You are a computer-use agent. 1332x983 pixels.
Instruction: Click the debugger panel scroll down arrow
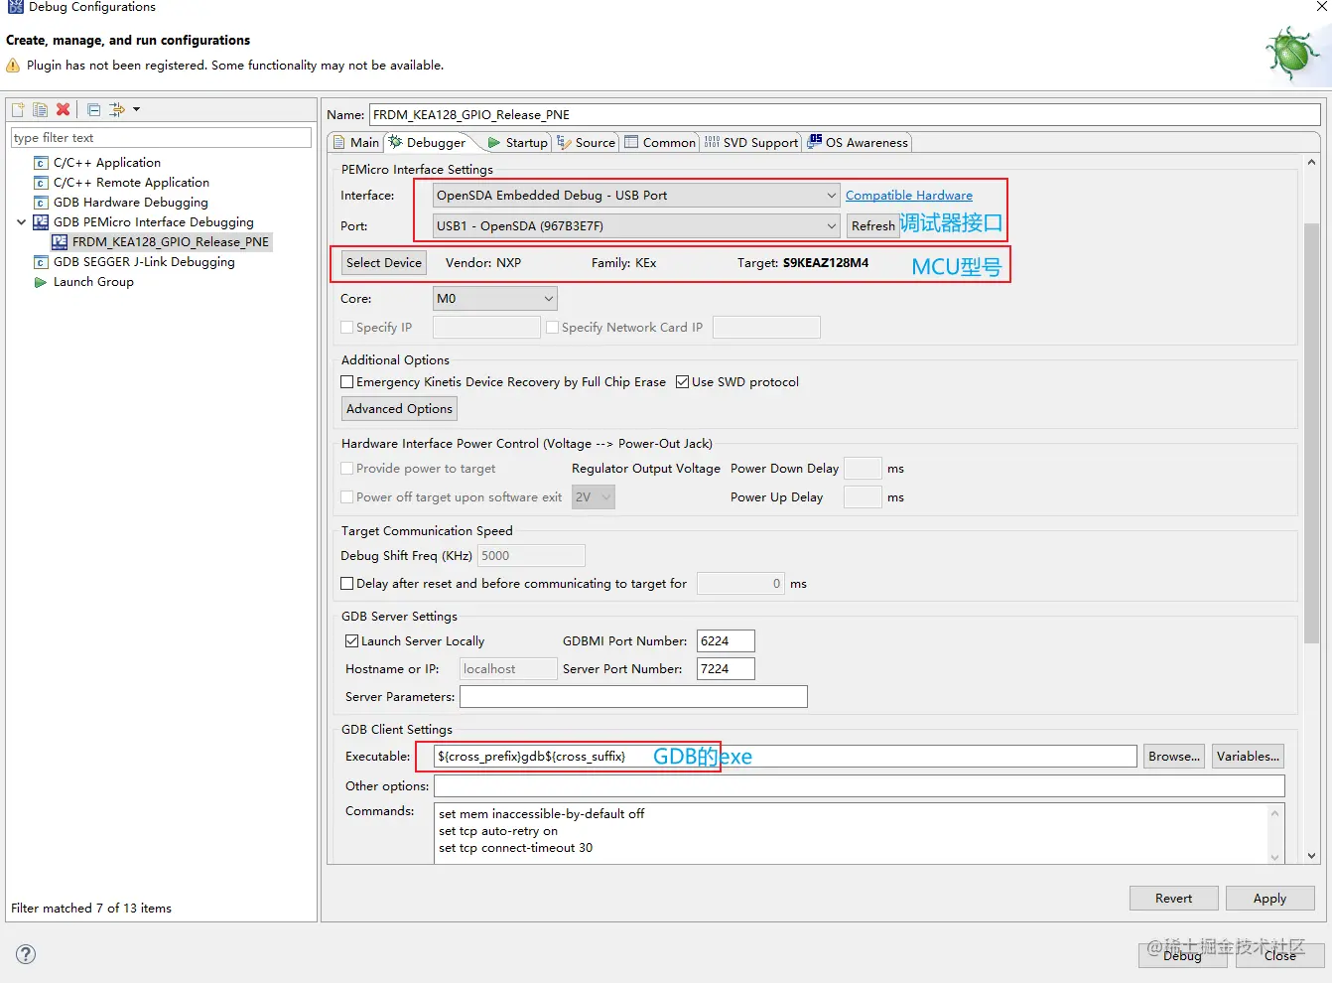1311,855
